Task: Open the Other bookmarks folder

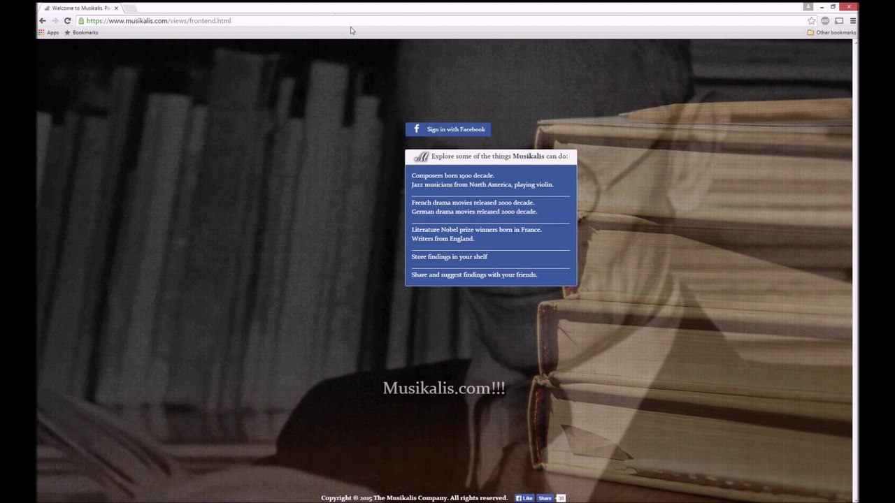Action: click(x=831, y=33)
